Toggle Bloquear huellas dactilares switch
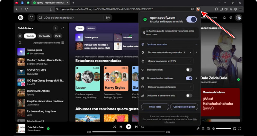Screen dimensions: 257x136 tap(189, 78)
